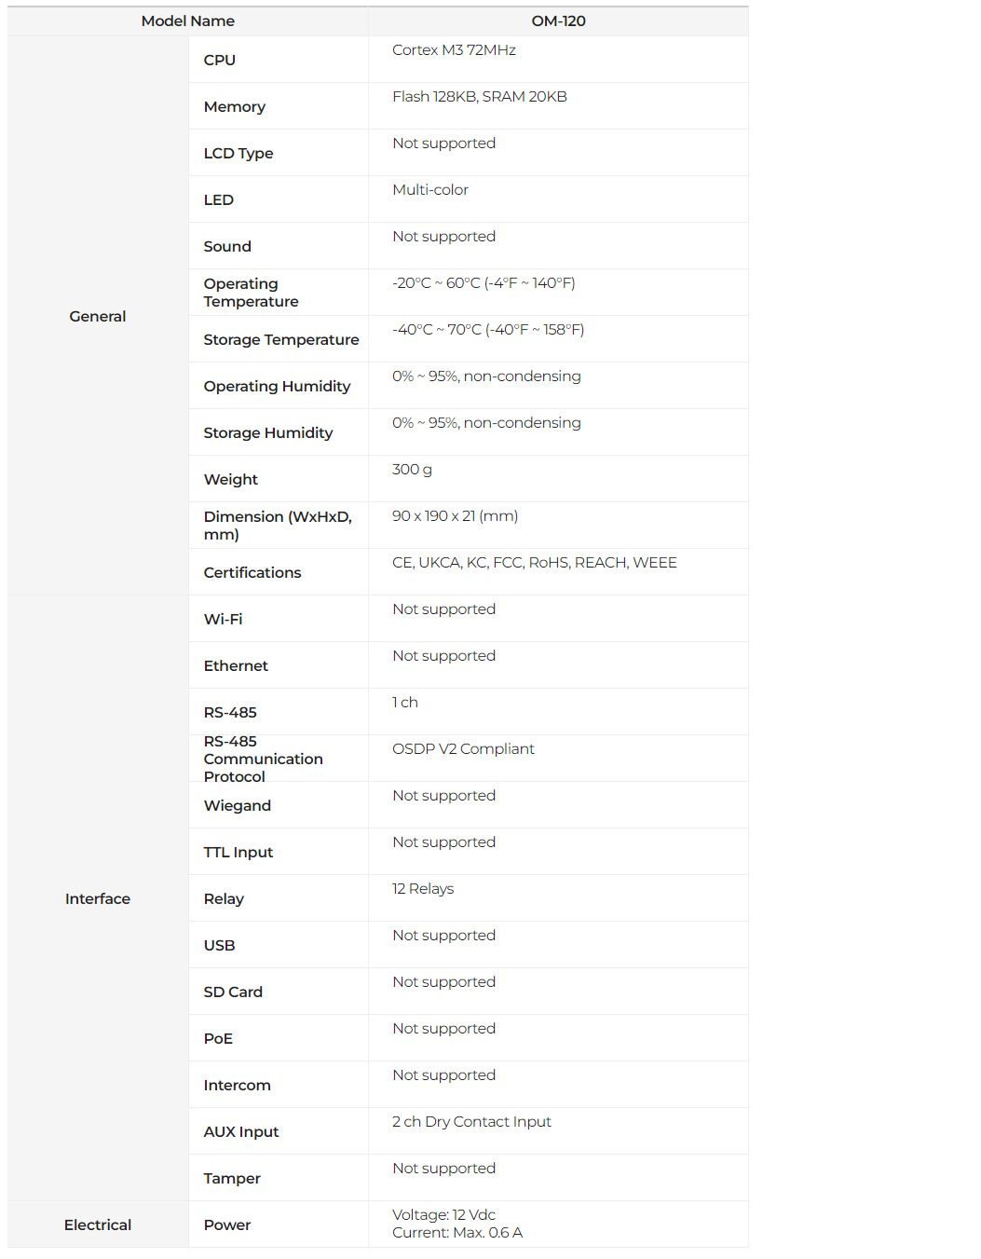Select the 2 ch Dry Contact Input value
This screenshot has width=981, height=1259.
click(471, 1122)
